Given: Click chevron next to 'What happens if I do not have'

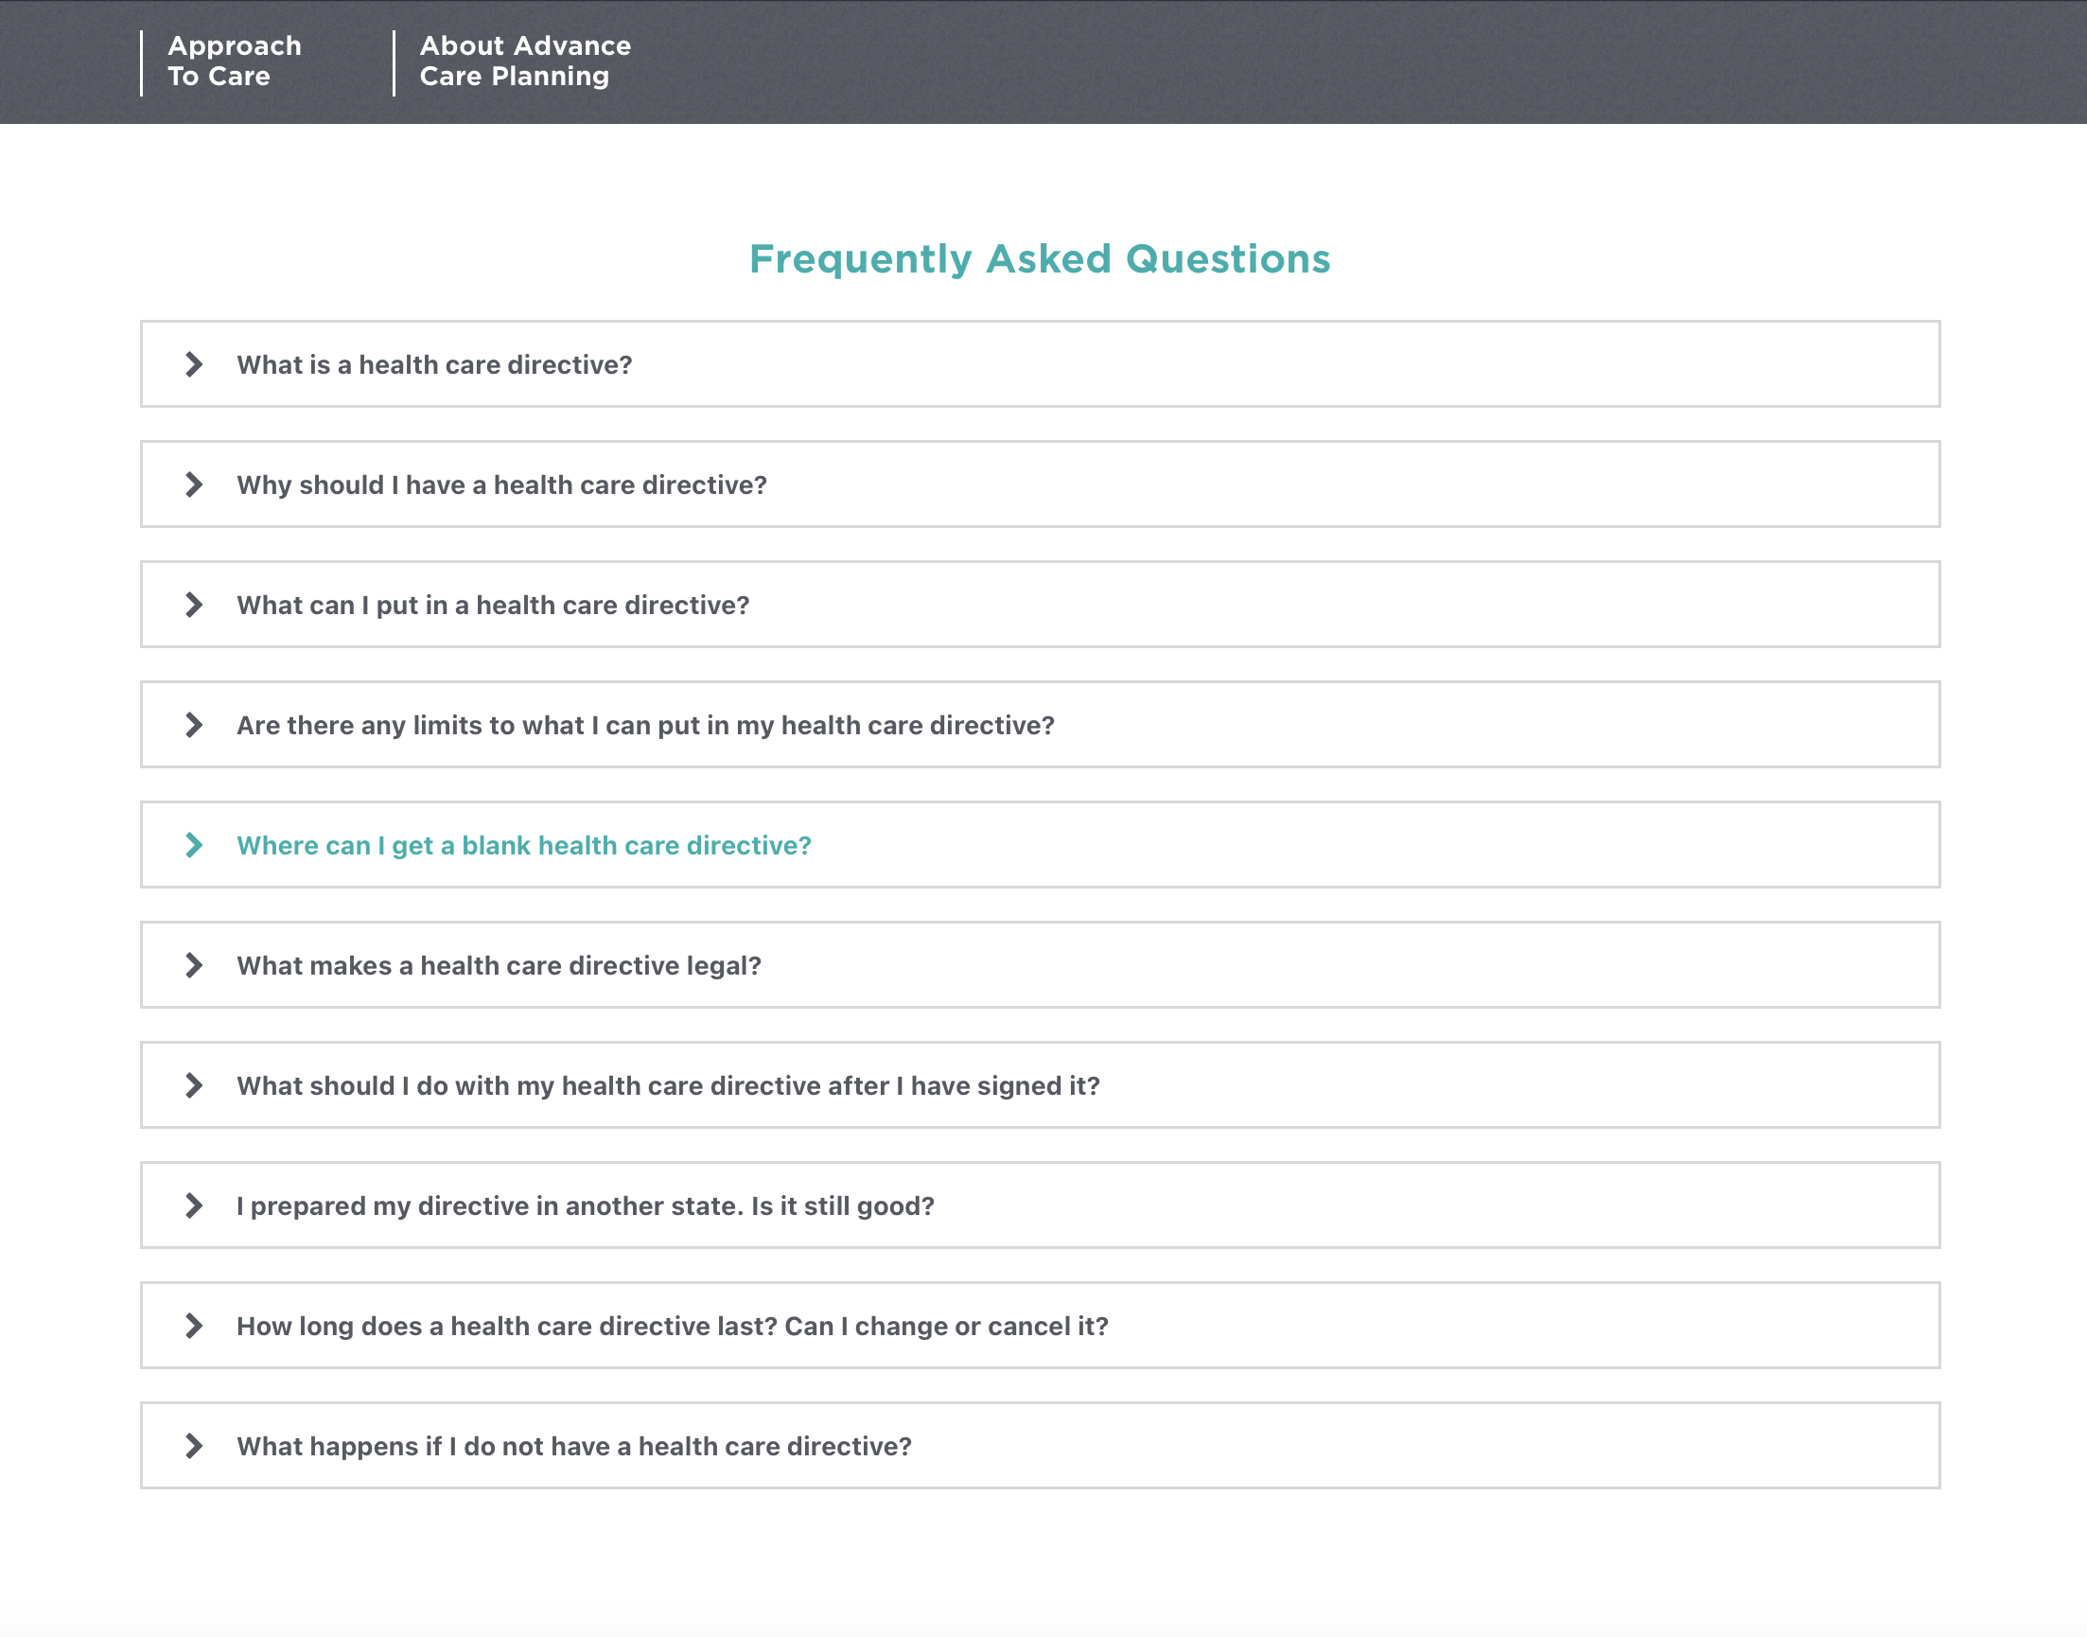Looking at the screenshot, I should (x=194, y=1446).
